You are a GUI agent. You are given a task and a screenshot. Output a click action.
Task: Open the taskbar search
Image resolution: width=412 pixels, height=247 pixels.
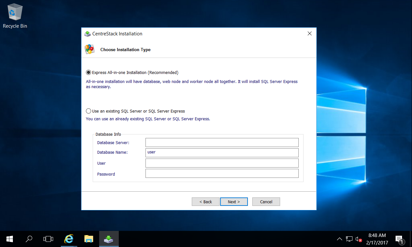(x=29, y=239)
